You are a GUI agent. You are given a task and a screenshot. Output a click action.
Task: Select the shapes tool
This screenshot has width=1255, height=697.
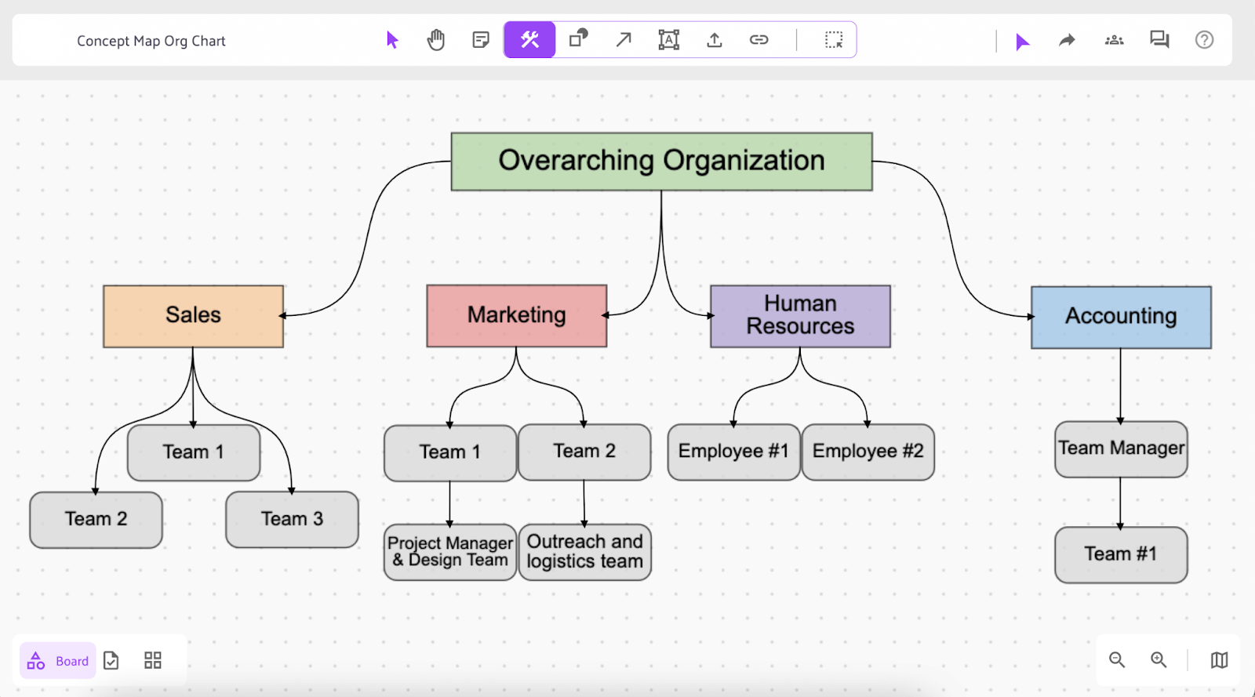(x=579, y=38)
